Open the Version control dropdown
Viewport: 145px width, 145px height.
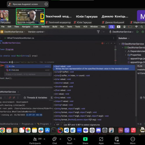[37, 32]
